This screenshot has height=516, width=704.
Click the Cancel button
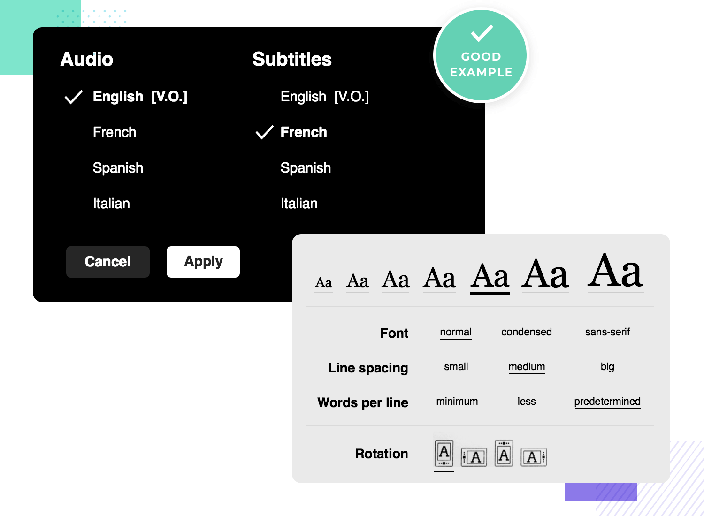point(108,262)
